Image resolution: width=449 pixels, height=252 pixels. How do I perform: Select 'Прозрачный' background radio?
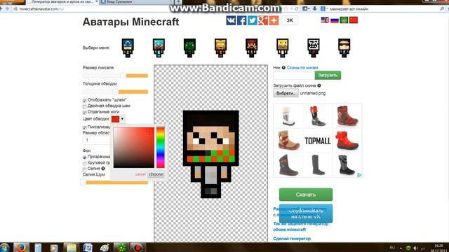coord(84,157)
